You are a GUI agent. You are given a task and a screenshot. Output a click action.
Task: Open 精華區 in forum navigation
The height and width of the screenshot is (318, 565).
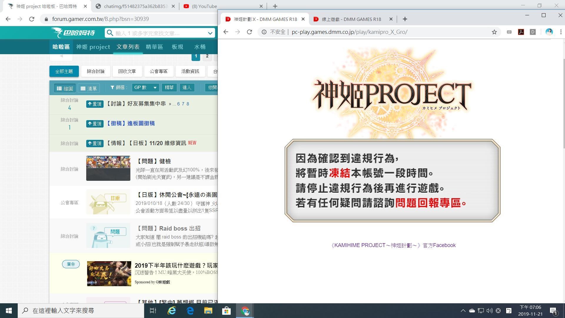[154, 47]
